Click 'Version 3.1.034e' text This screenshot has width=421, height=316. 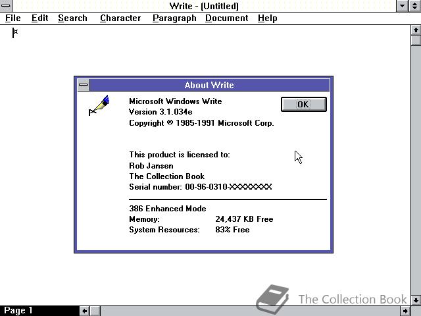161,112
